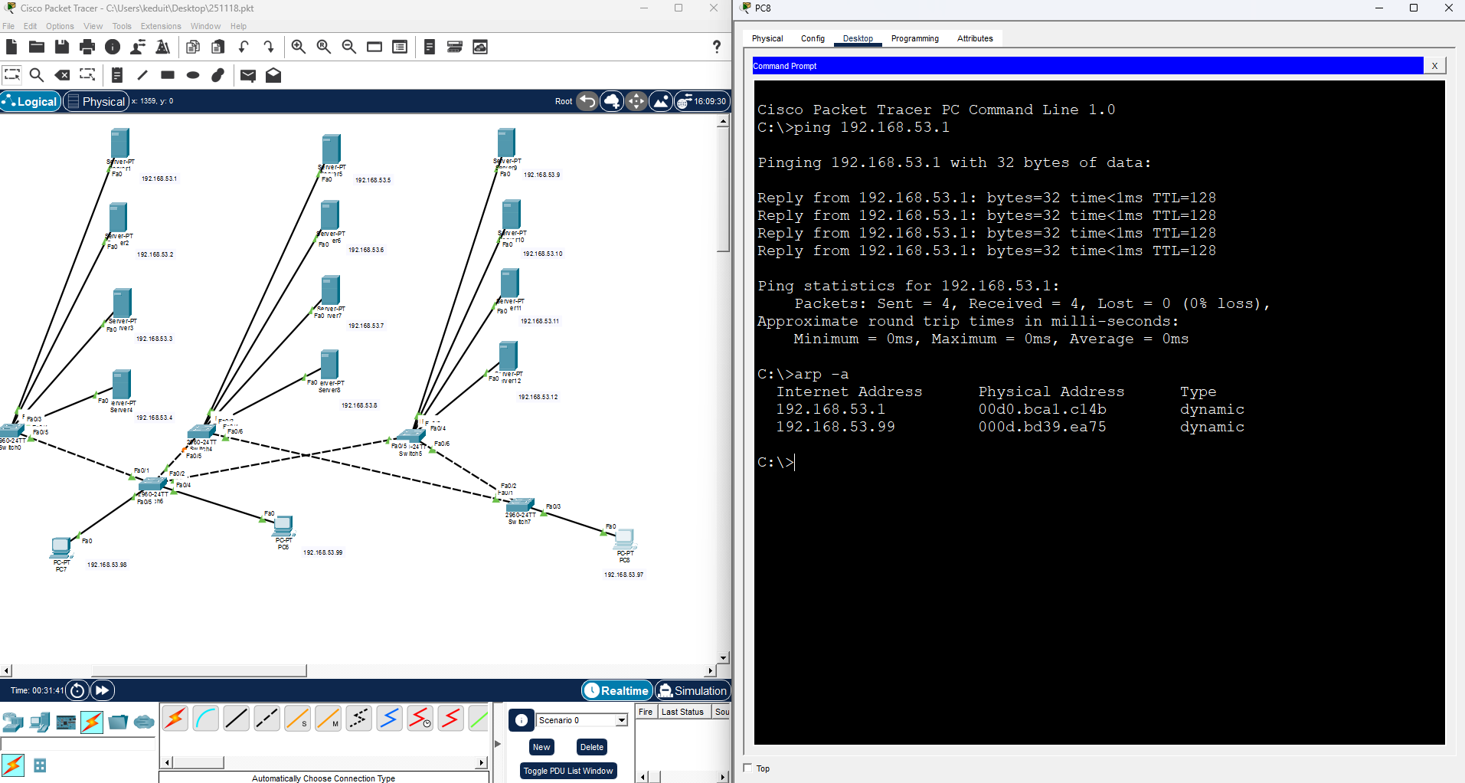Click the New scenario button
The image size is (1465, 783).
(541, 747)
